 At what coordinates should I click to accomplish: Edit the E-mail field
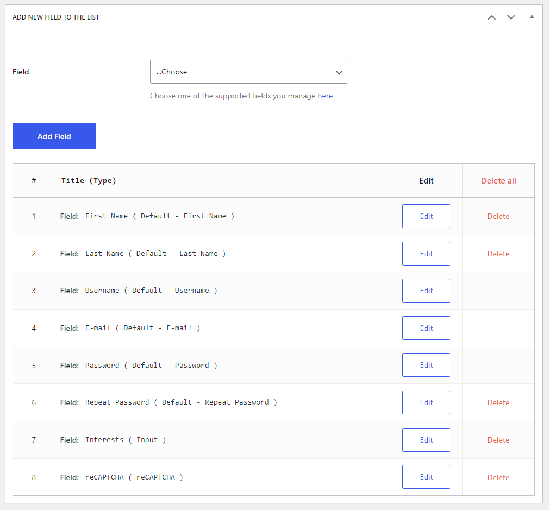click(426, 328)
